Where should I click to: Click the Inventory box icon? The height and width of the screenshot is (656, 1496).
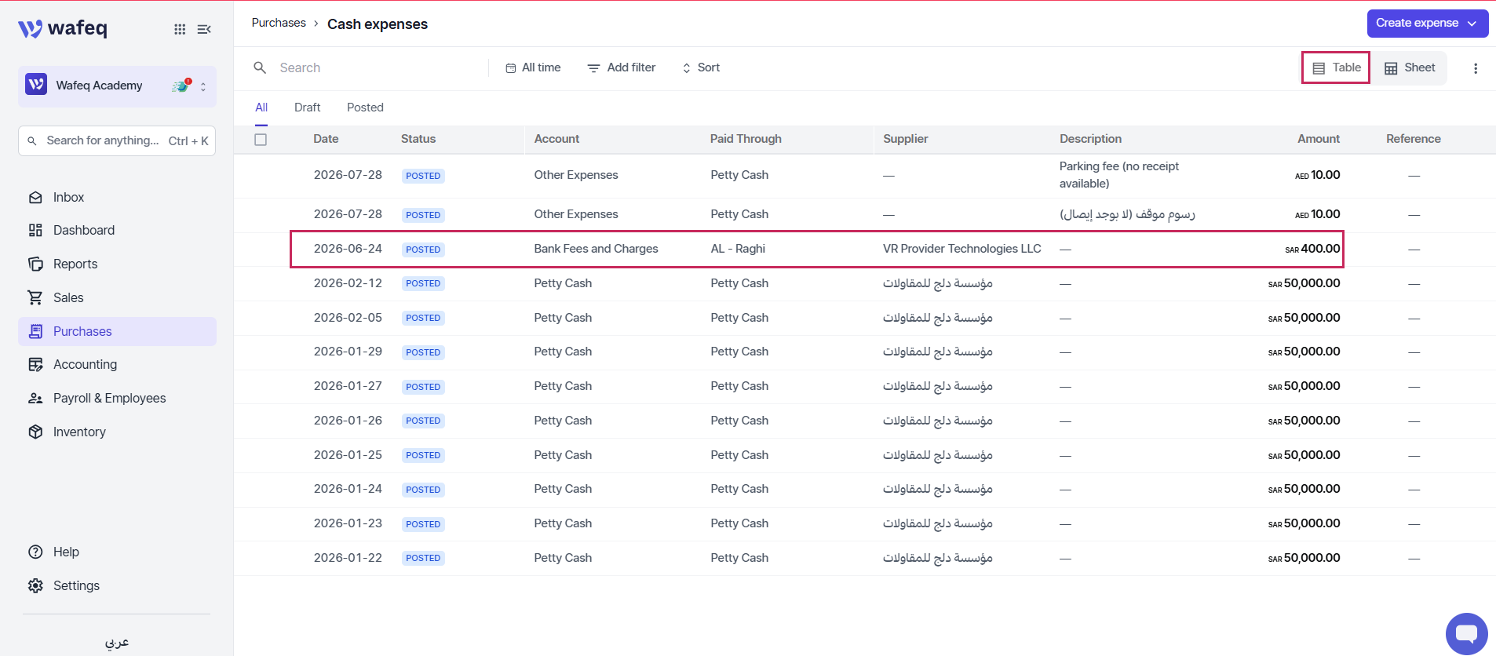point(35,432)
